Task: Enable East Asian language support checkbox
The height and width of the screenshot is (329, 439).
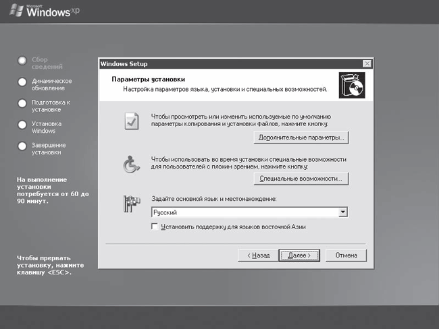Action: pos(154,227)
